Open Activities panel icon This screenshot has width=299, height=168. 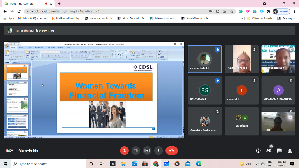pyautogui.click(x=290, y=150)
